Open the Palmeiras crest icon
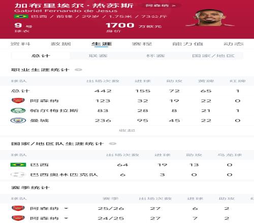 pyautogui.click(x=18, y=110)
